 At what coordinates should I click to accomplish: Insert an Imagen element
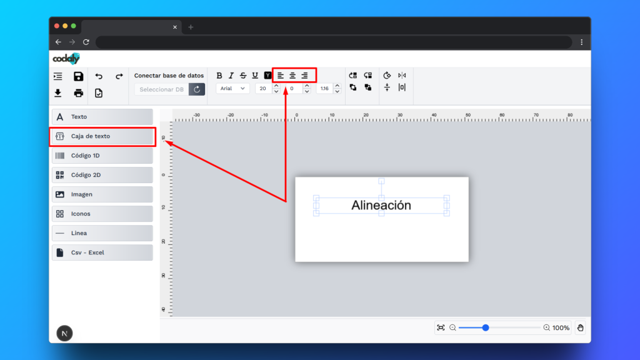click(x=102, y=194)
